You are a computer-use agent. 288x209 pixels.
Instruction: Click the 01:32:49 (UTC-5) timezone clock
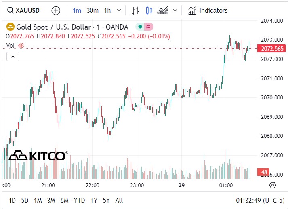(259, 200)
